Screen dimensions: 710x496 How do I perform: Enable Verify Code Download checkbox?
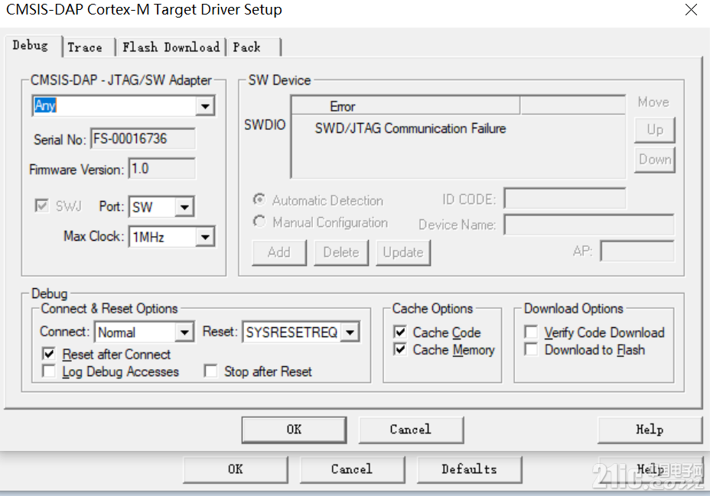(531, 332)
